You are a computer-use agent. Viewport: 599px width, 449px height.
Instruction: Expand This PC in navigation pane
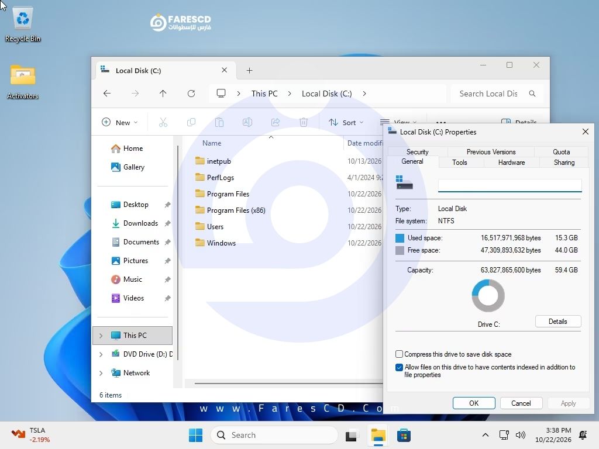pyautogui.click(x=101, y=336)
